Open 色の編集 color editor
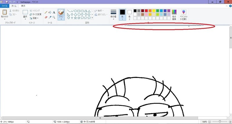This screenshot has height=124, width=232. [x=174, y=15]
